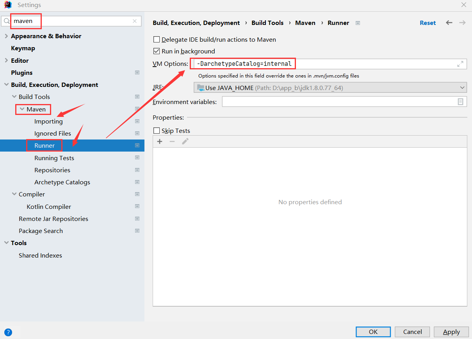
Task: Click the breadcrumb project-level settings icon
Action: click(358, 23)
